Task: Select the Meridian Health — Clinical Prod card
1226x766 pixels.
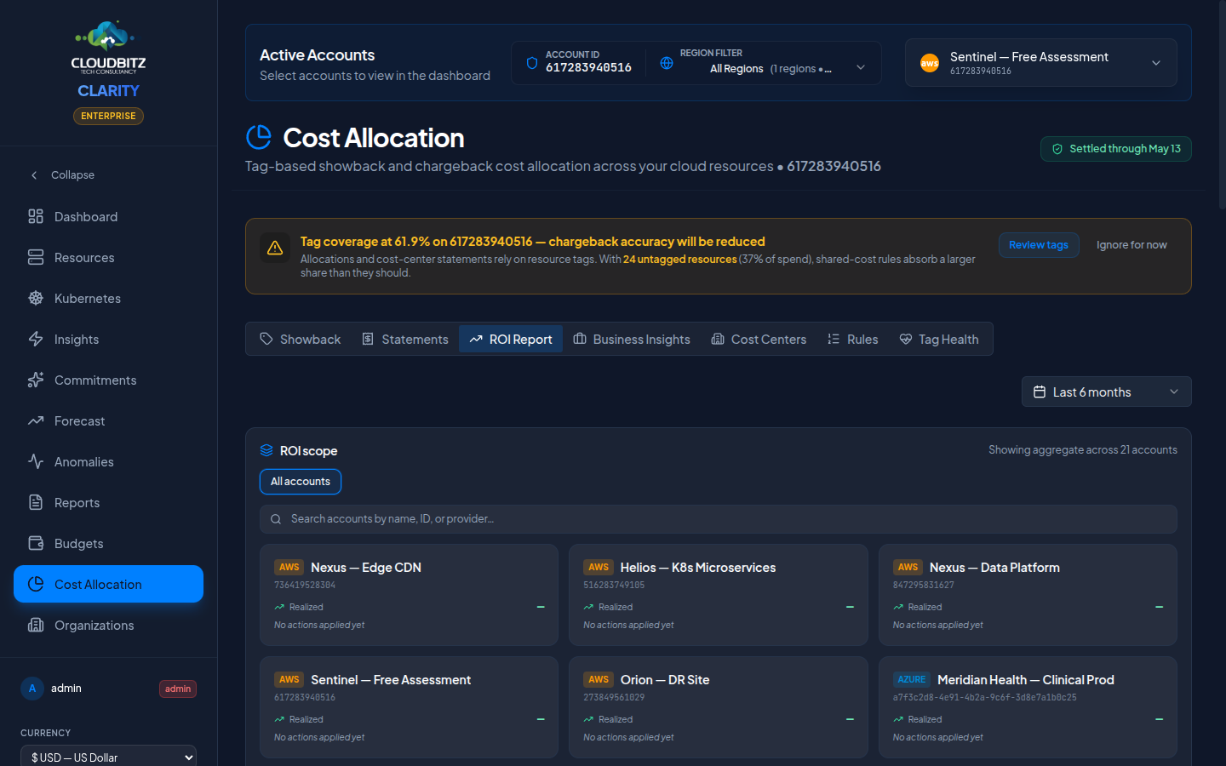Action: (x=1028, y=707)
